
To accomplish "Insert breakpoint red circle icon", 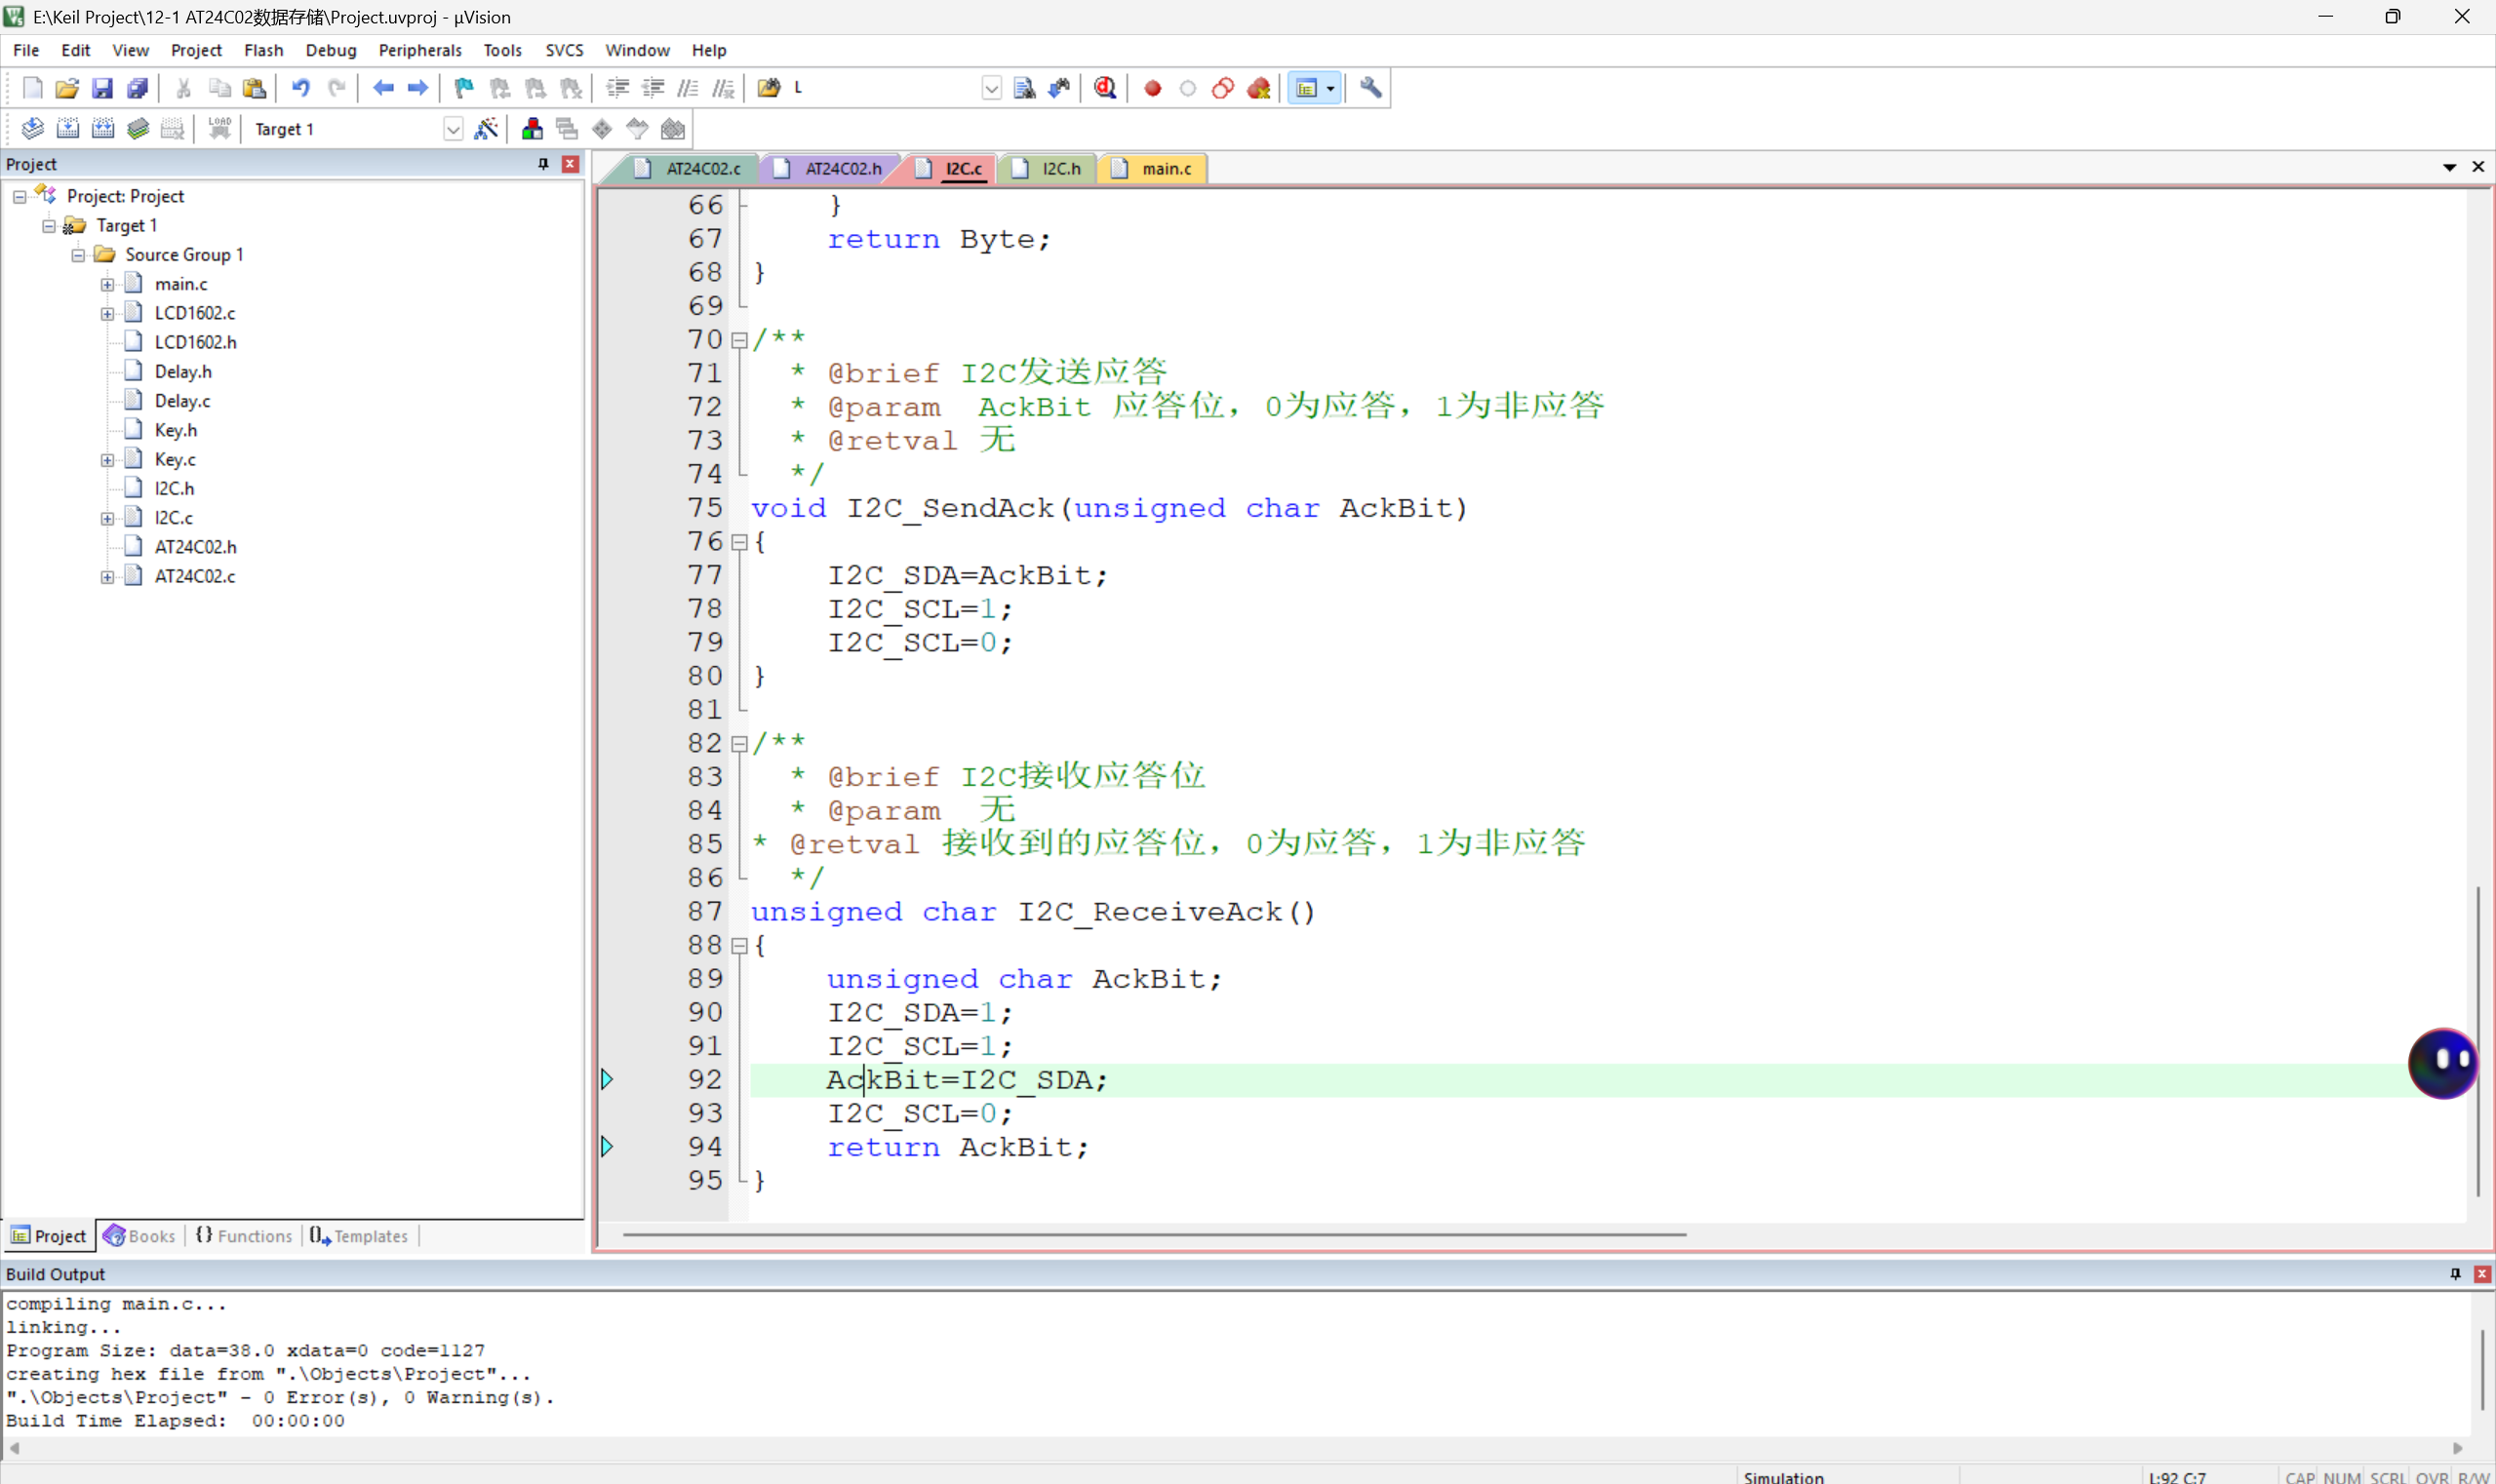I will coord(1153,88).
